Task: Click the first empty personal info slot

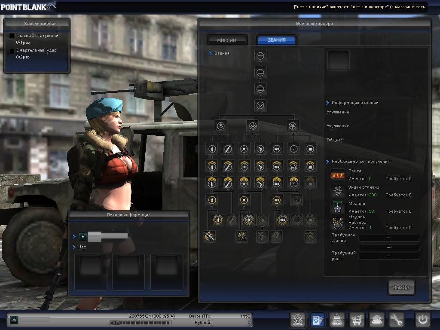Action: (x=91, y=271)
